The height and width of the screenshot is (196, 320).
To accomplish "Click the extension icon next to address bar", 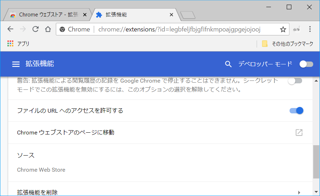I will pyautogui.click(x=296, y=29).
